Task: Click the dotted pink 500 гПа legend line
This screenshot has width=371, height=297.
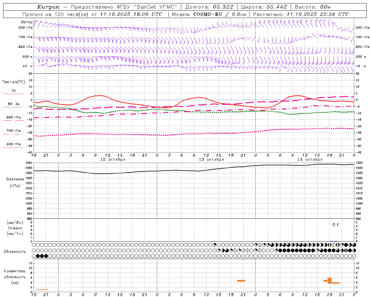Action: 13,147
